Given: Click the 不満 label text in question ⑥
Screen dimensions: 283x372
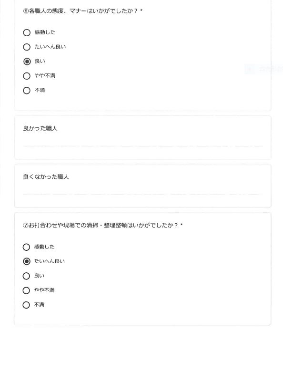Looking at the screenshot, I should pyautogui.click(x=40, y=90).
